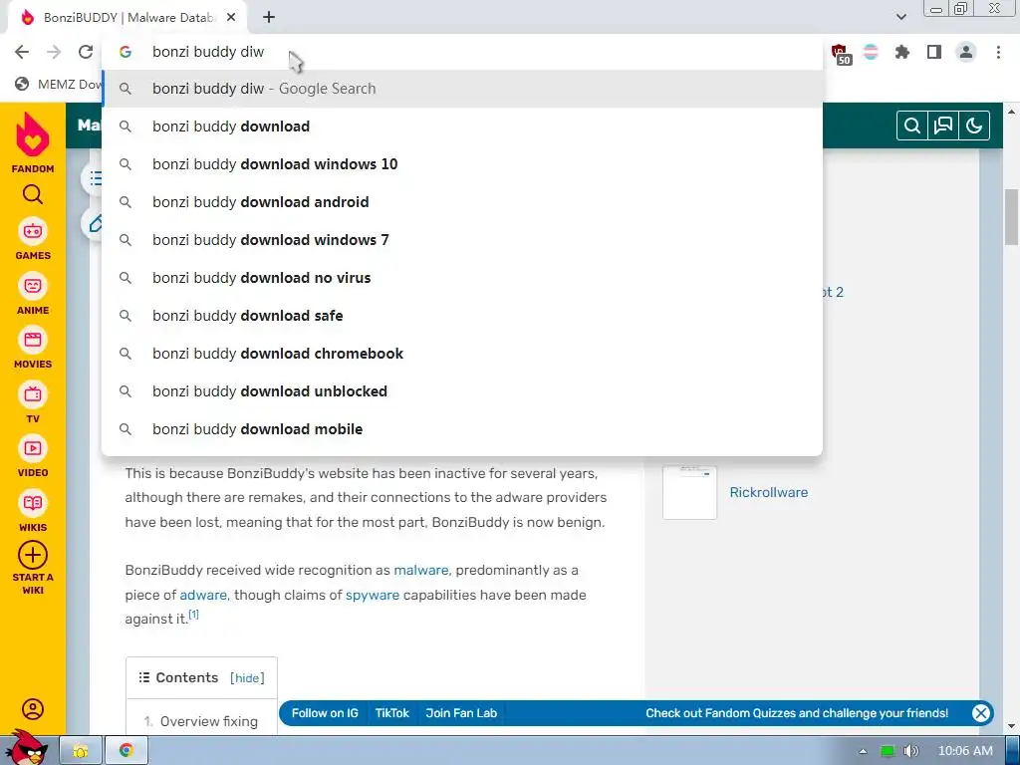Open the Rickrollware article link

pos(768,492)
